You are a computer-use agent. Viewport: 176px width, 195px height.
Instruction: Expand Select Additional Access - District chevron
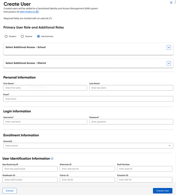(169, 63)
